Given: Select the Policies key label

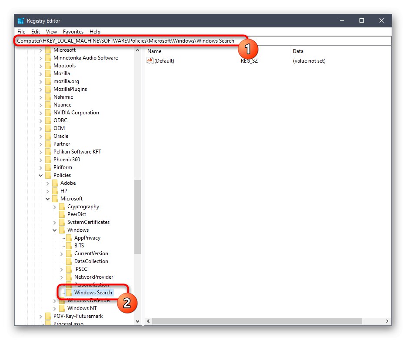Looking at the screenshot, I should click(62, 175).
